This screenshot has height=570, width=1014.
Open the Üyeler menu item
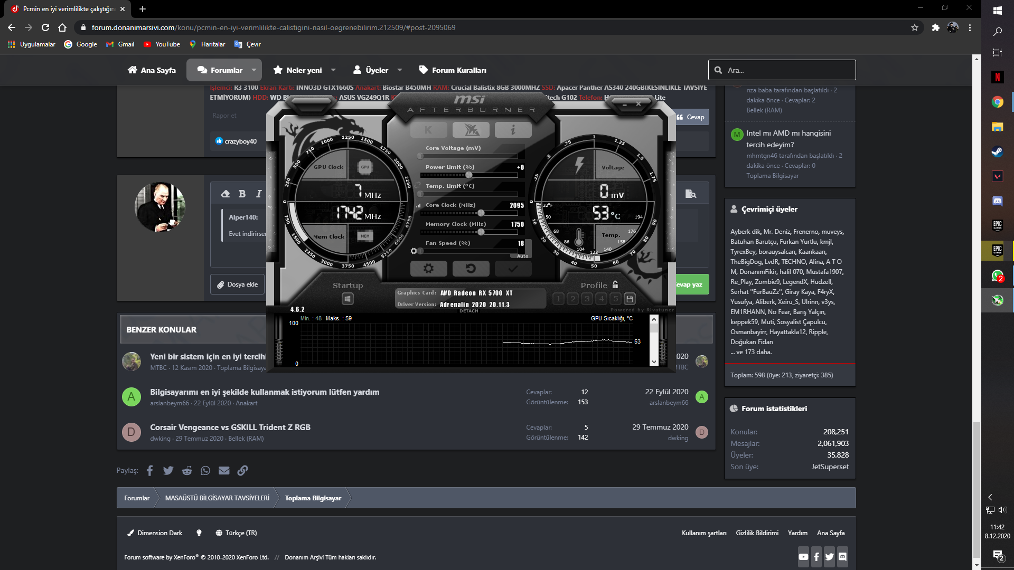click(371, 70)
